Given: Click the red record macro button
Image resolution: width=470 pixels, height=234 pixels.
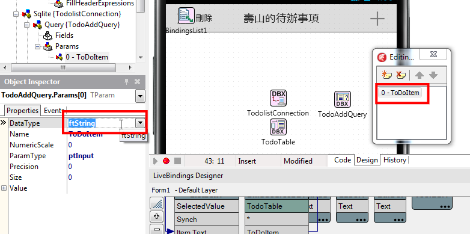Looking at the screenshot, I should pos(166,161).
